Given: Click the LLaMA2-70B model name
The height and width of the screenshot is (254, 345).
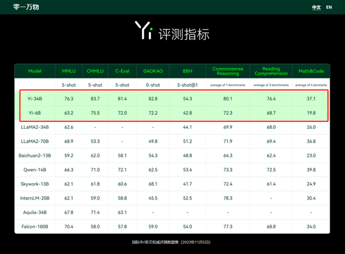Looking at the screenshot, I should tap(35, 141).
